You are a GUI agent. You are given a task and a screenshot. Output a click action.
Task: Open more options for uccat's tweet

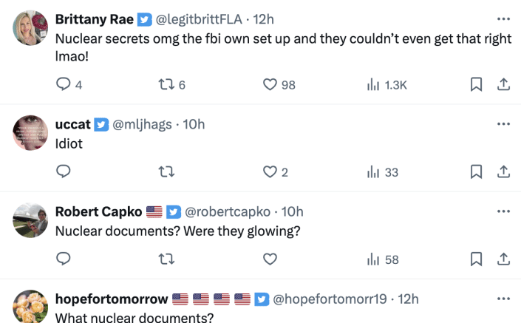[503, 124]
